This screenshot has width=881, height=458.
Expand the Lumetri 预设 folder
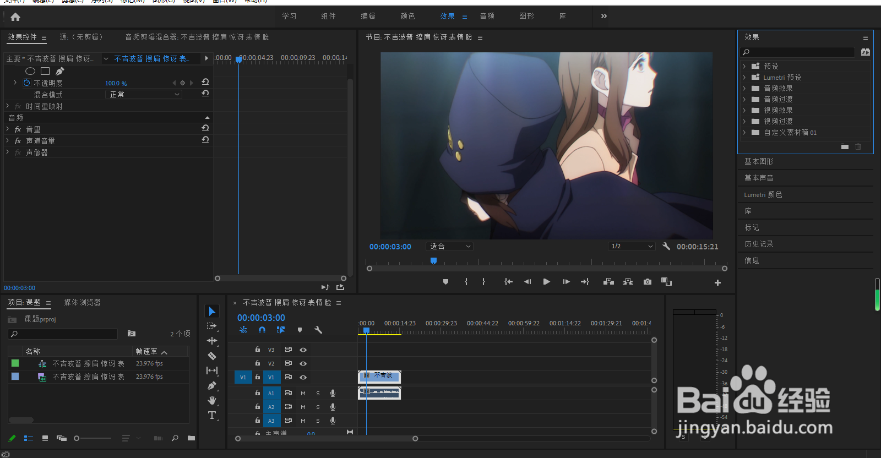744,77
